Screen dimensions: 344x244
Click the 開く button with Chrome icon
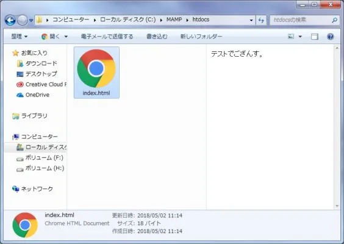click(x=51, y=37)
